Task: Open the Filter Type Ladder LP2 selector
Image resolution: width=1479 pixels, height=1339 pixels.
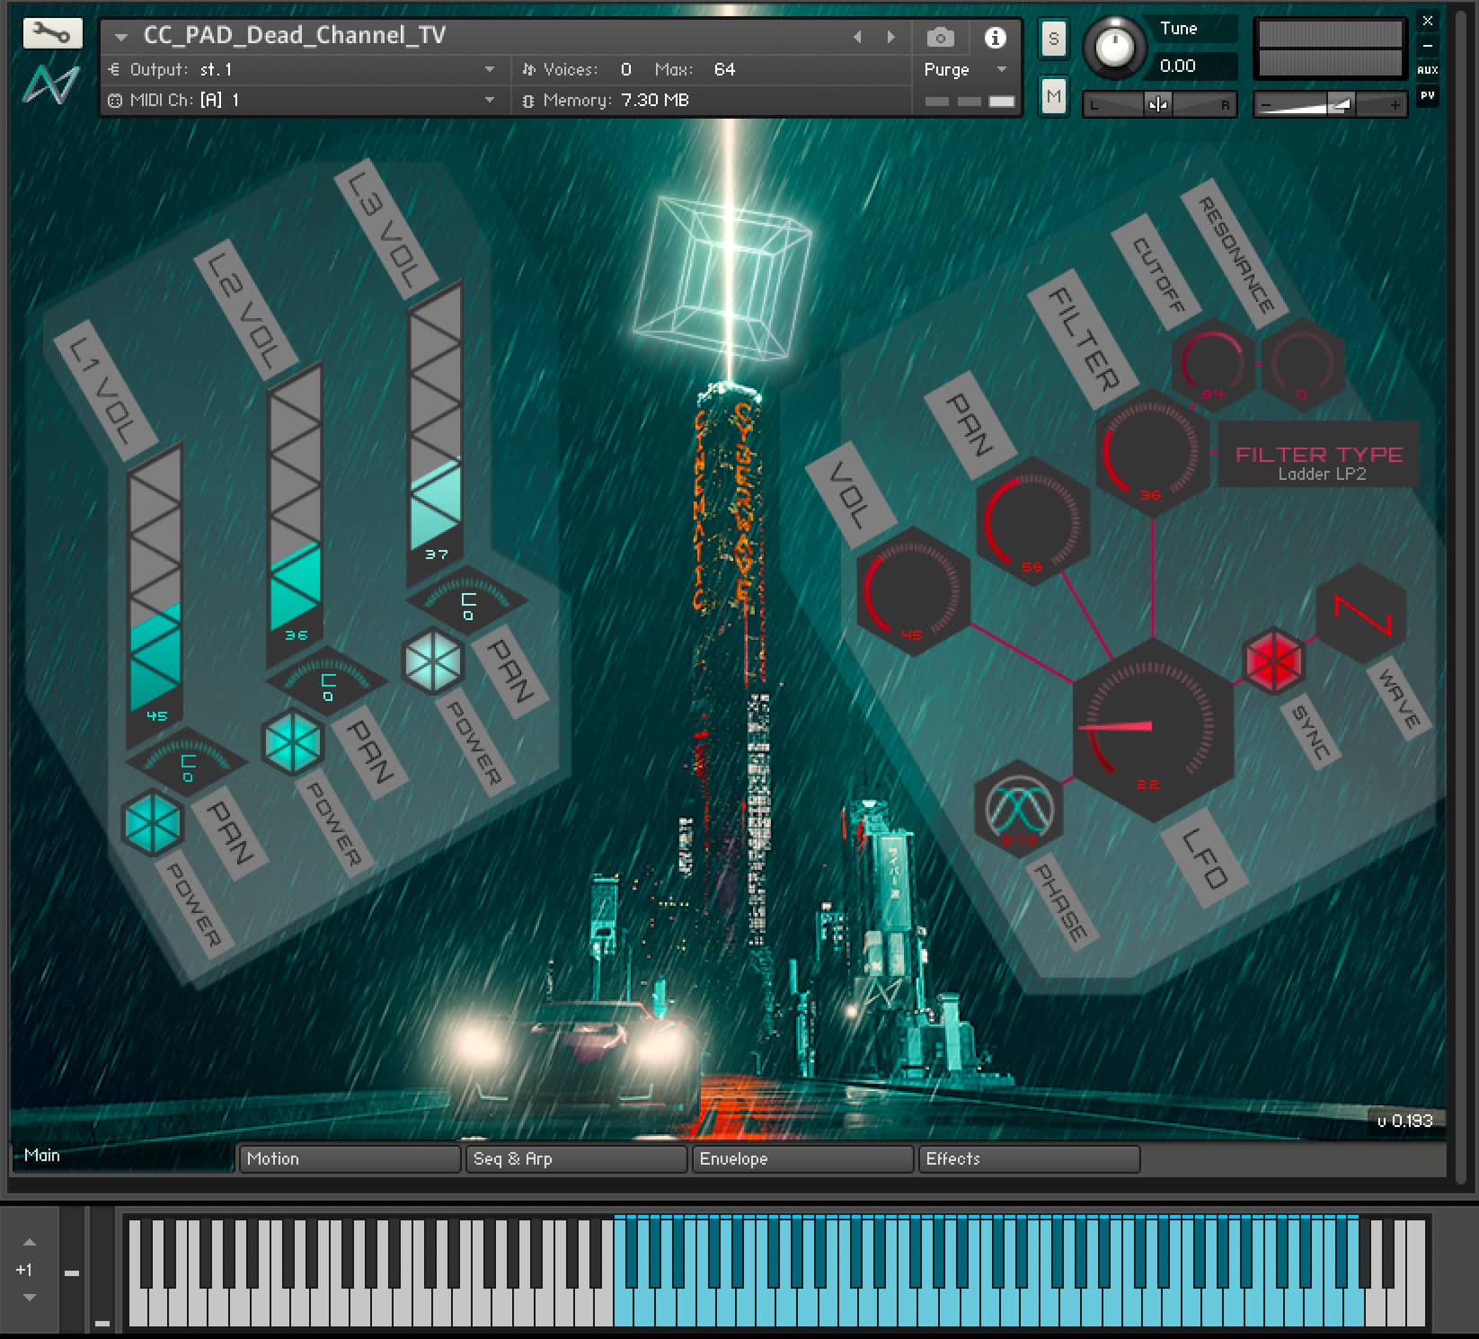Action: coord(1318,455)
